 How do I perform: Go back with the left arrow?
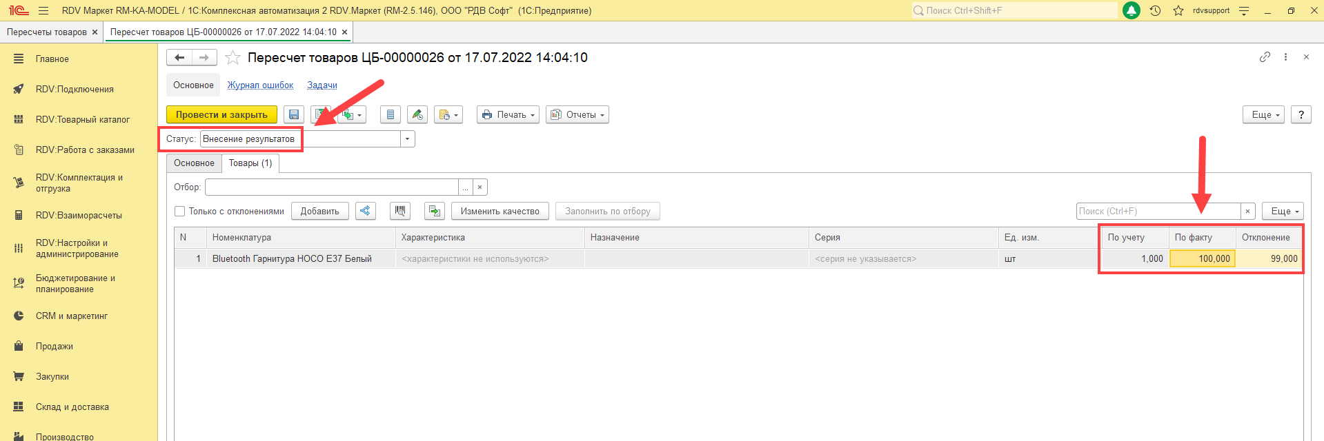[179, 58]
